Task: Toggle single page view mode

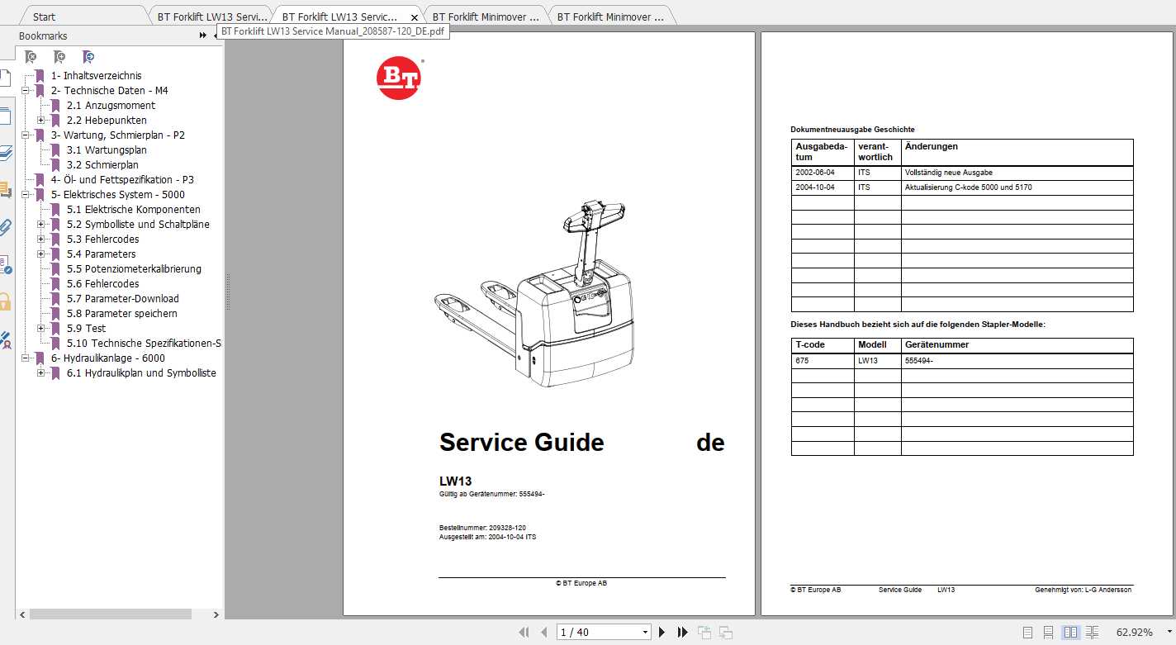Action: tap(1027, 632)
